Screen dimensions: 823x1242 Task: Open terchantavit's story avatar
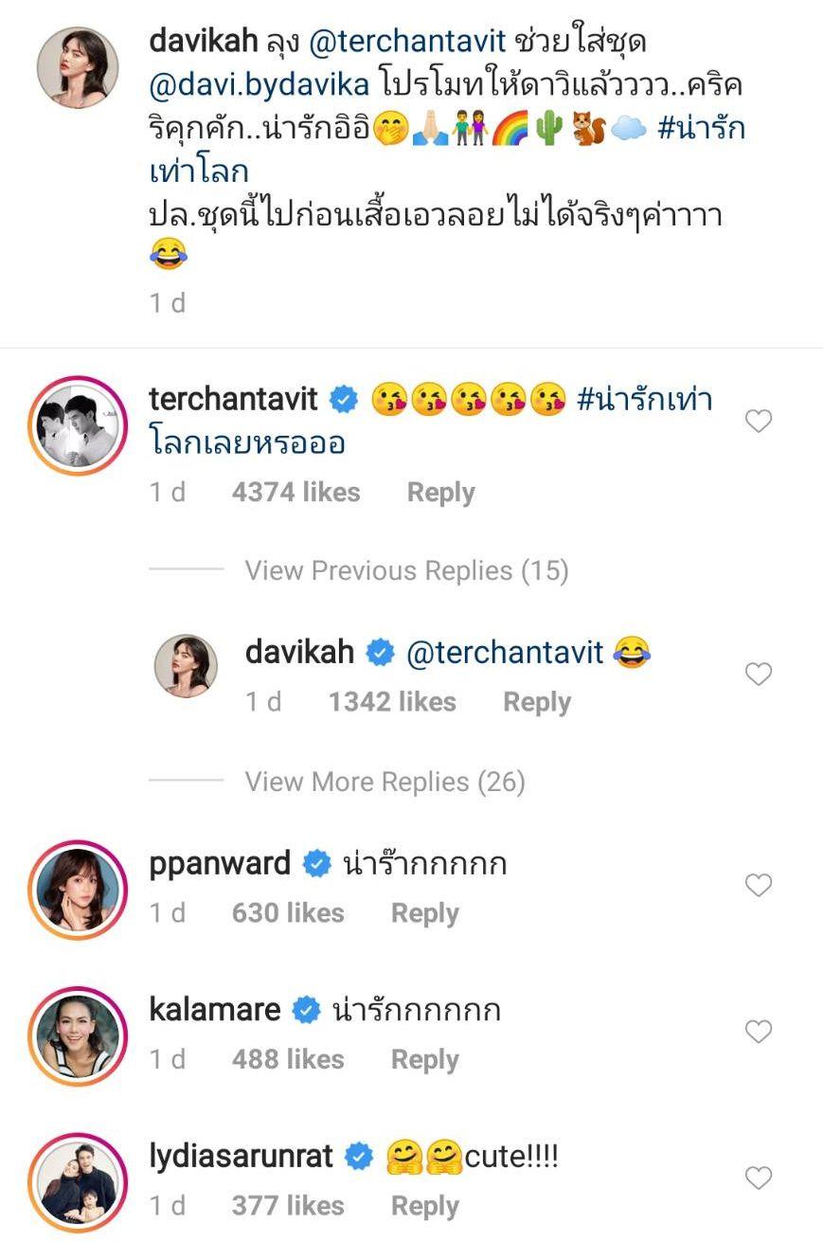[x=78, y=424]
